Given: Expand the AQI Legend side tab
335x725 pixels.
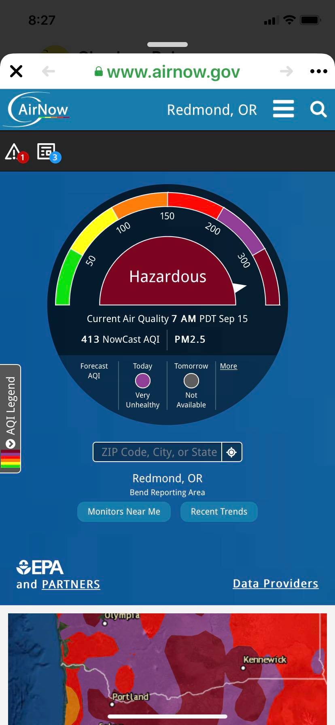Looking at the screenshot, I should [11, 419].
